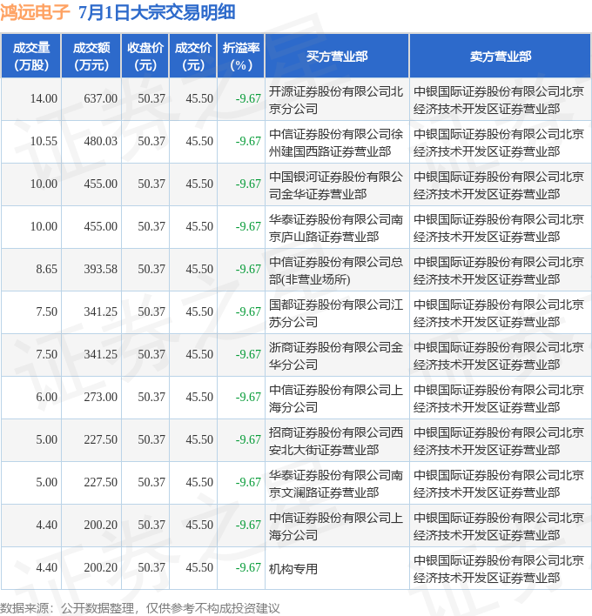Select the 折溢率(%) column header
Screen dimensions: 592x616
click(241, 57)
